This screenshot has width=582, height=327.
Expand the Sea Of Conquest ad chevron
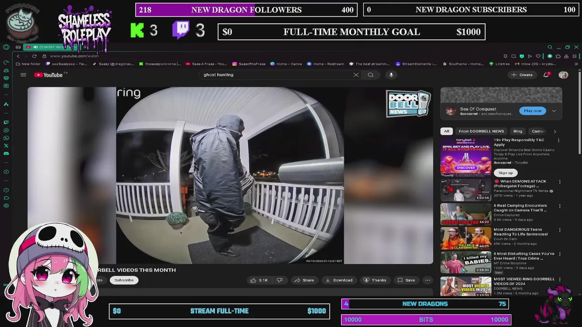pyautogui.click(x=554, y=111)
